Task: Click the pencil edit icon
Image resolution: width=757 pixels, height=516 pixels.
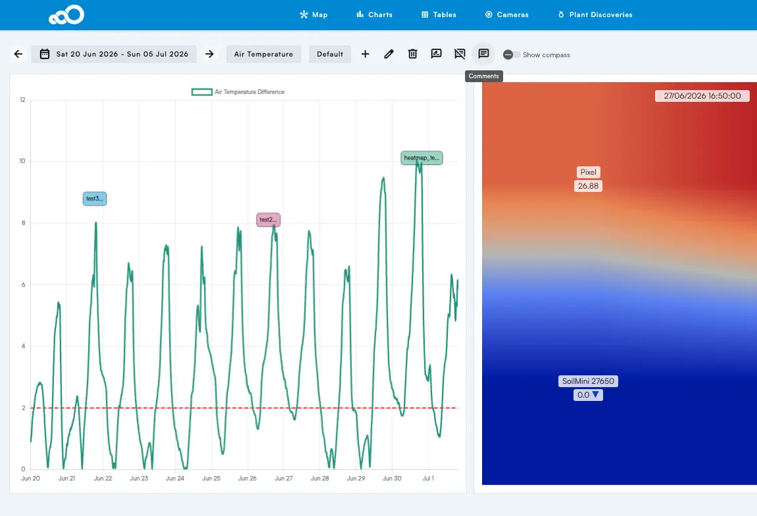Action: click(389, 54)
